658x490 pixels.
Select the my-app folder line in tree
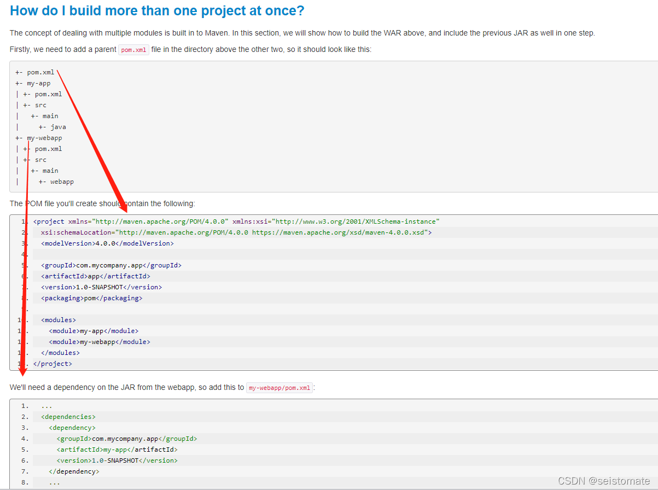point(33,83)
